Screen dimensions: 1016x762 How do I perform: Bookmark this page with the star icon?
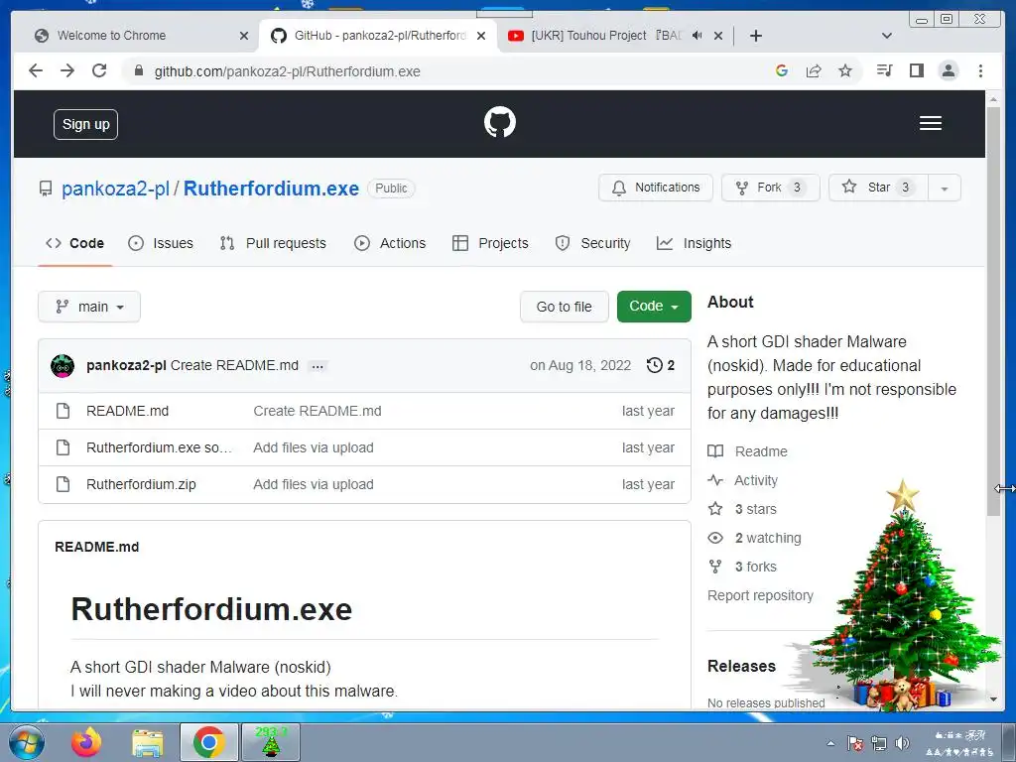click(845, 70)
